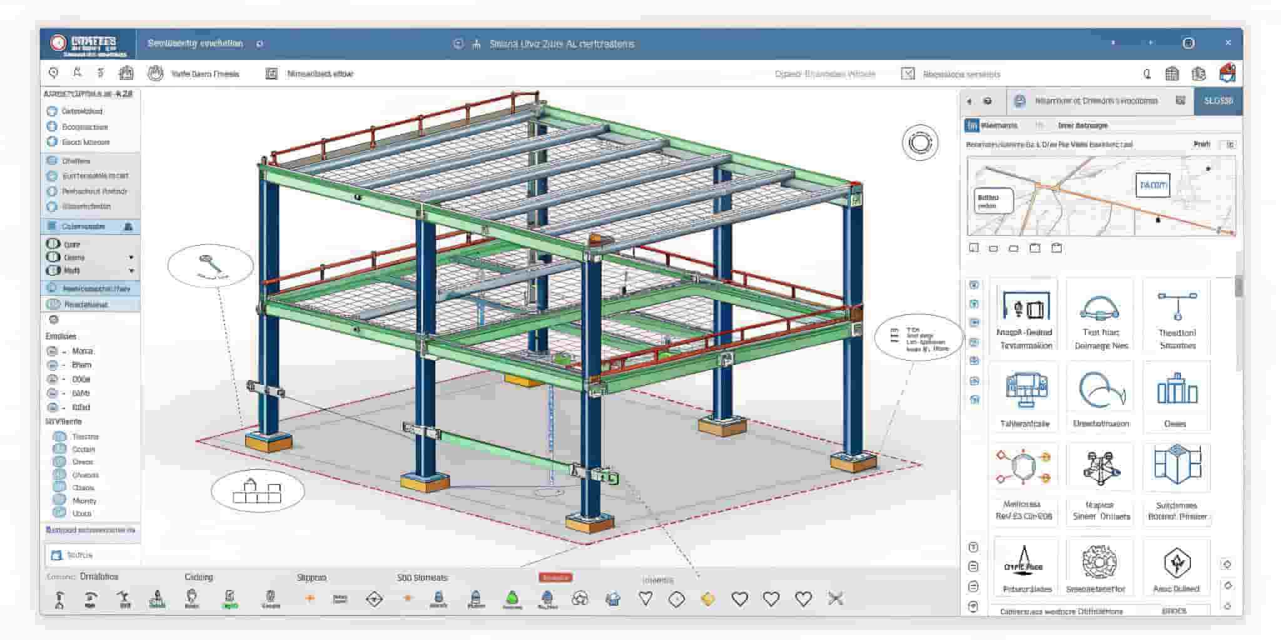Switch to the 'Imer Retmagre' tab
Screen dimensions: 1281x640
pyautogui.click(x=1082, y=126)
